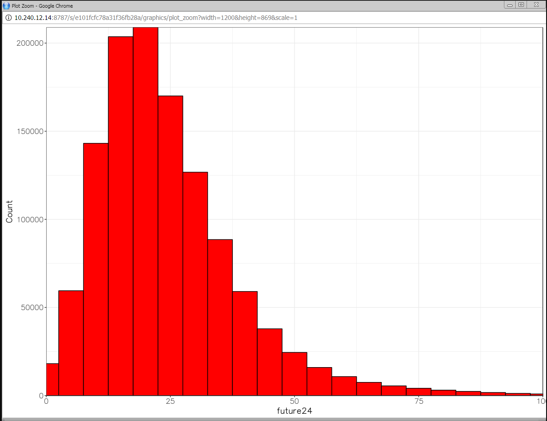Image resolution: width=547 pixels, height=421 pixels.
Task: Click the x-axis label future24
Action: click(294, 411)
